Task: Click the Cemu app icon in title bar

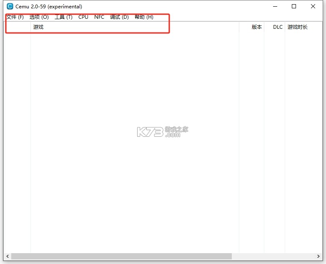Action: (x=10, y=6)
